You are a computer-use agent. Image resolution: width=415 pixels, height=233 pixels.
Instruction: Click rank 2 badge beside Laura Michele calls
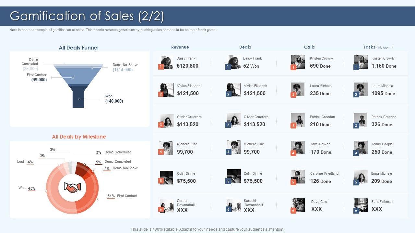point(293,94)
